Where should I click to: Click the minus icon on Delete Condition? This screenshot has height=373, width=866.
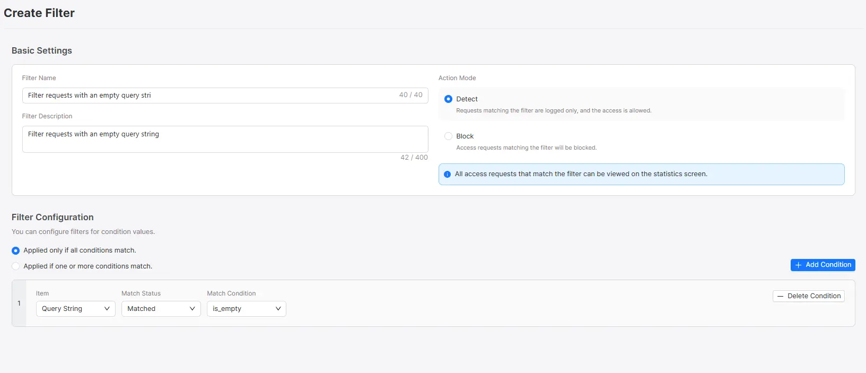(x=780, y=296)
